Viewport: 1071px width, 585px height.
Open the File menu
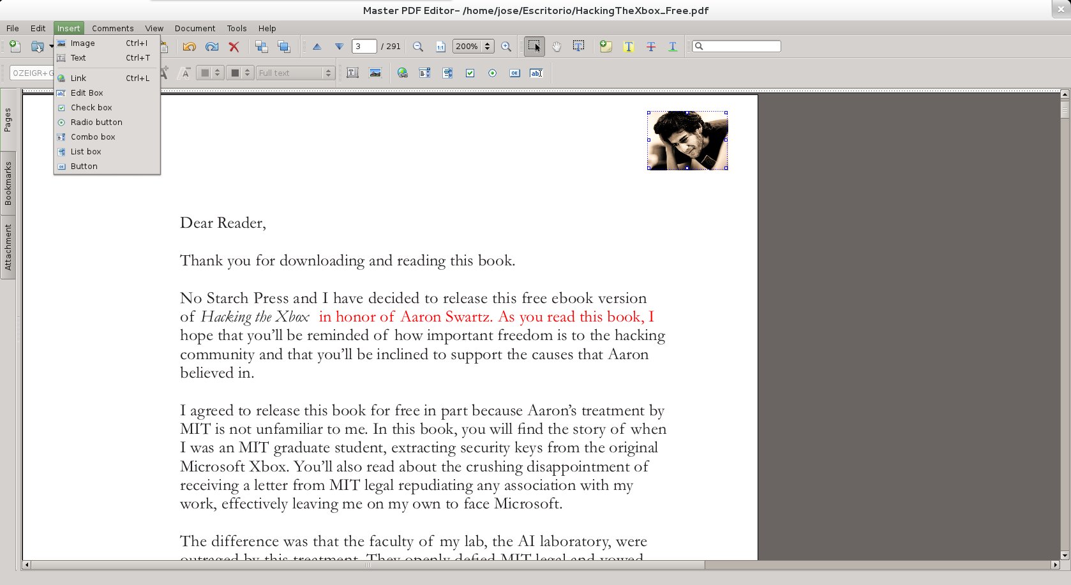click(13, 28)
